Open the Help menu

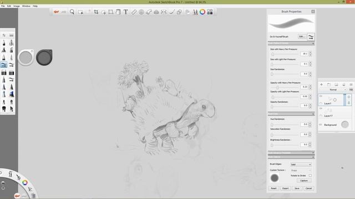click(35, 6)
